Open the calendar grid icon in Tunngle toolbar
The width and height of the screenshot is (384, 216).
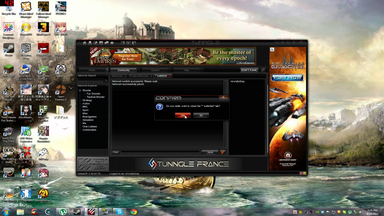[x=101, y=43]
